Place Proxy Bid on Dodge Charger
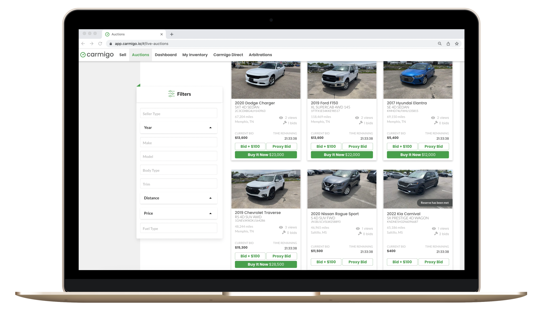The width and height of the screenshot is (546, 322). pos(282,146)
